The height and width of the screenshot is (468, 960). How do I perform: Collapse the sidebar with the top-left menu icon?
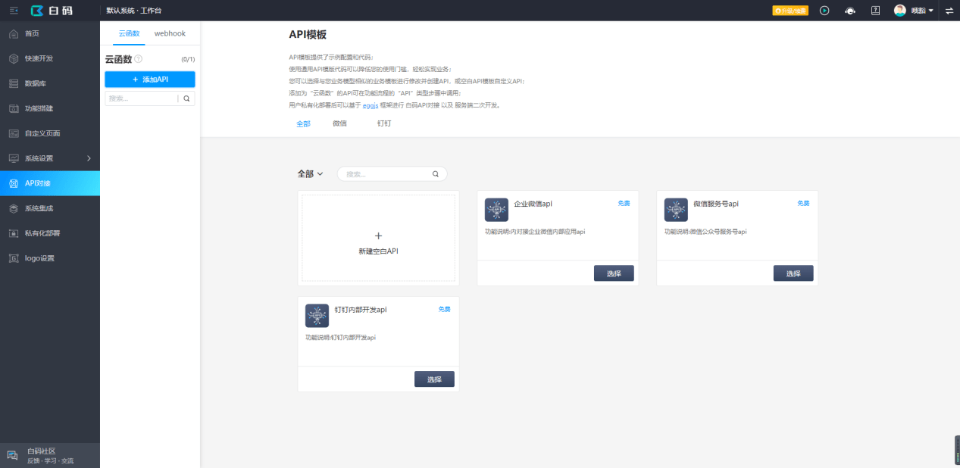tap(13, 10)
